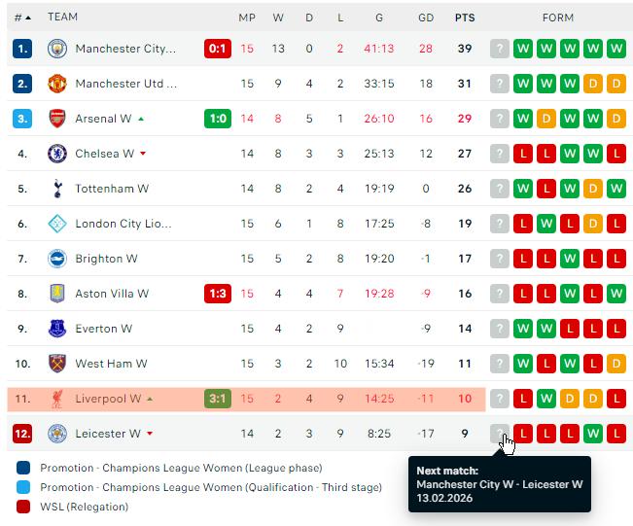Click the Tottenham W club crest
Viewport: 633px width, 526px height.
point(57,189)
